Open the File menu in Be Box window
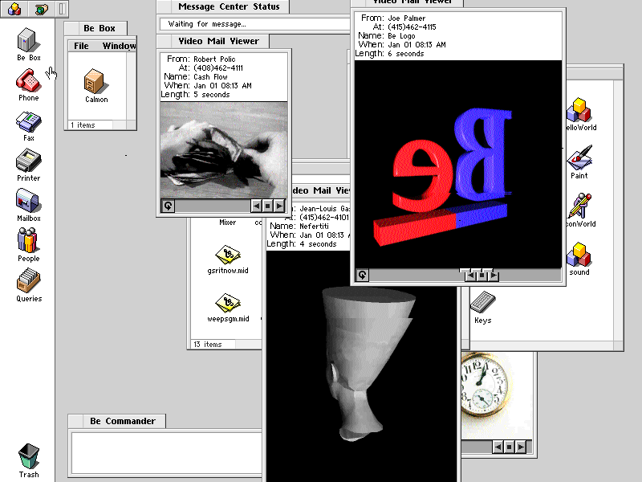The height and width of the screenshot is (482, 642). (x=81, y=46)
